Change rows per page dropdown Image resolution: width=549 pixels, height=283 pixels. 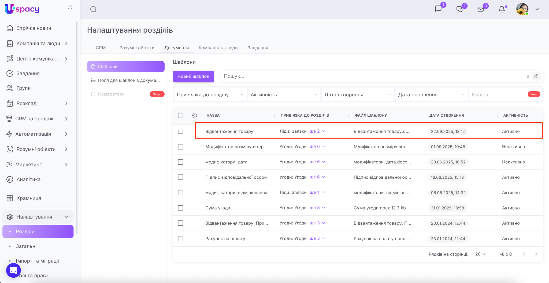tap(480, 254)
